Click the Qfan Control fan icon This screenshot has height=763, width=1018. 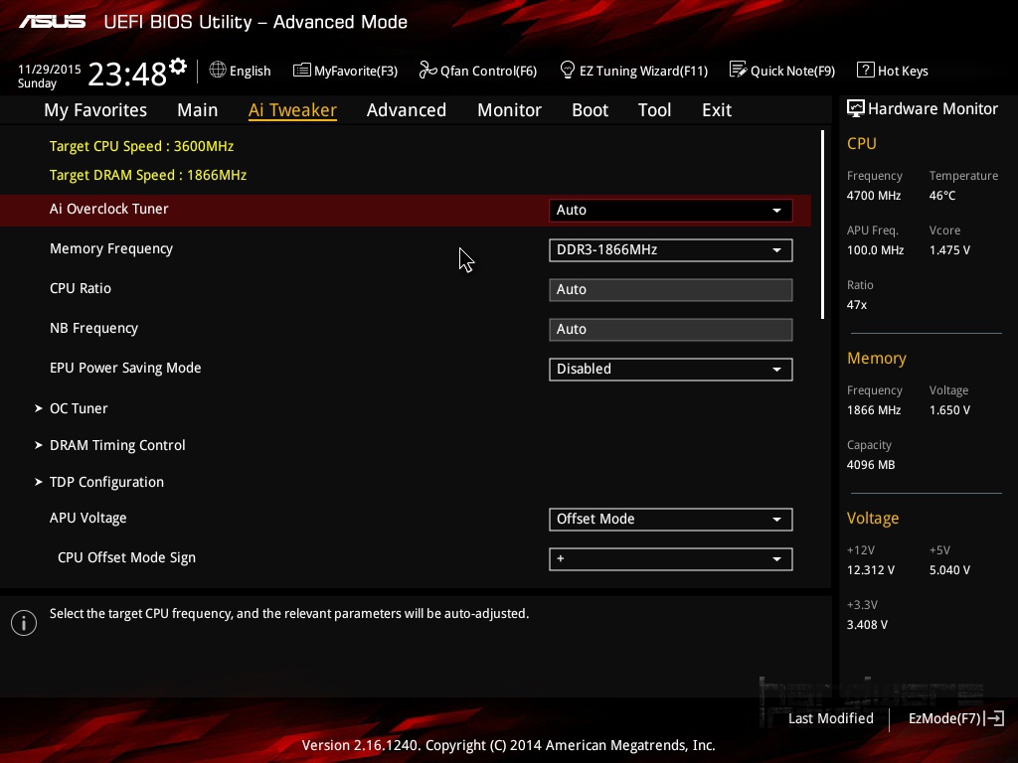tap(427, 70)
